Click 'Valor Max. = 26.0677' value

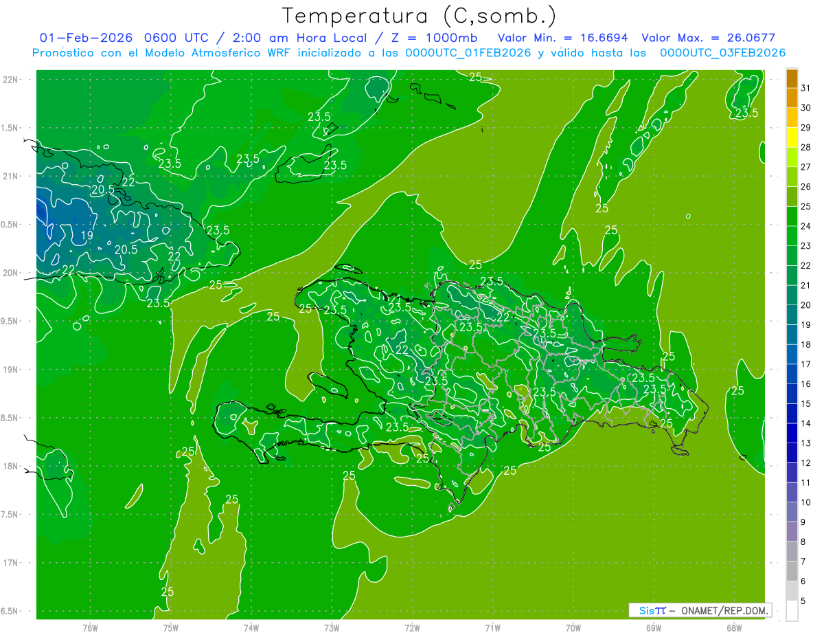pos(709,38)
